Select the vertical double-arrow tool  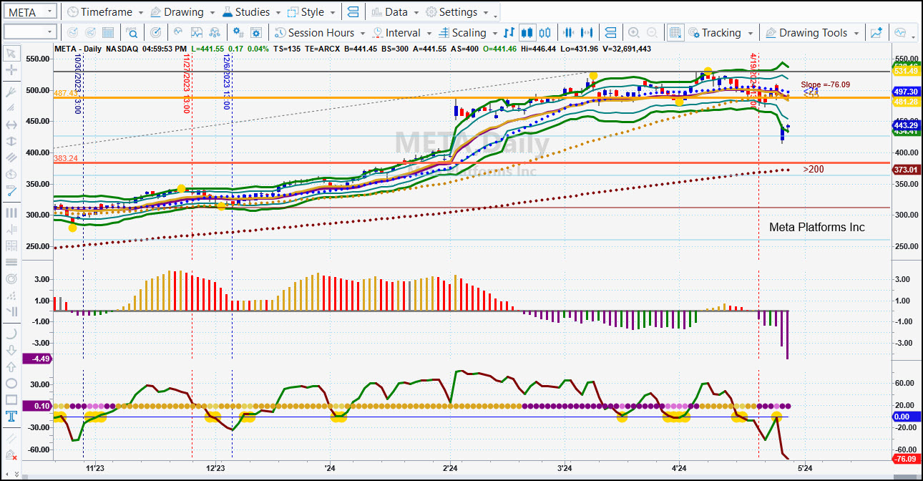(x=11, y=141)
